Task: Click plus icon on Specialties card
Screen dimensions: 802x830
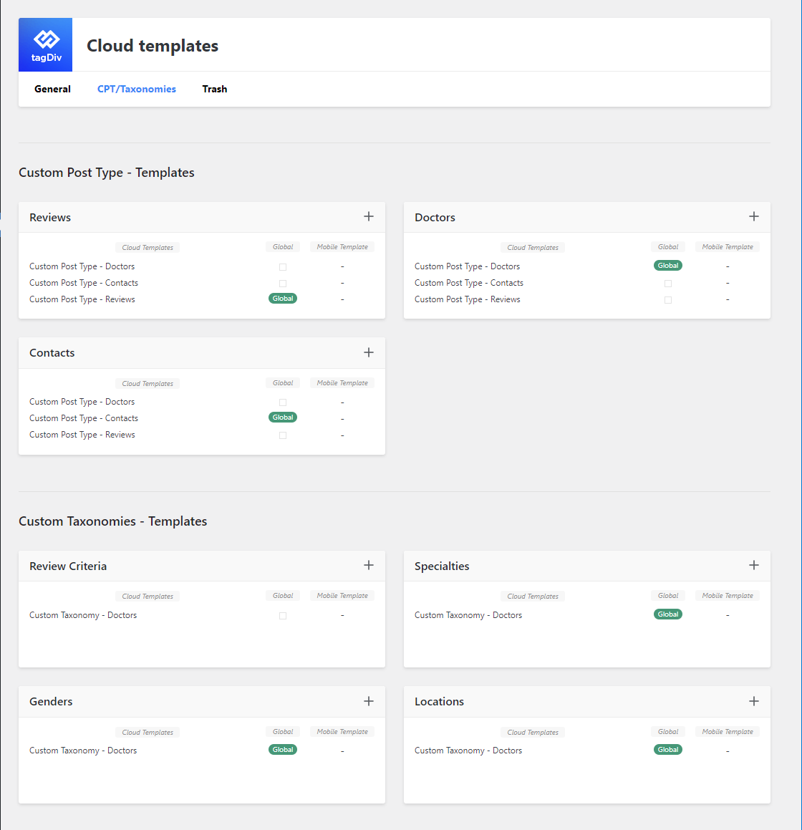Action: coord(754,565)
